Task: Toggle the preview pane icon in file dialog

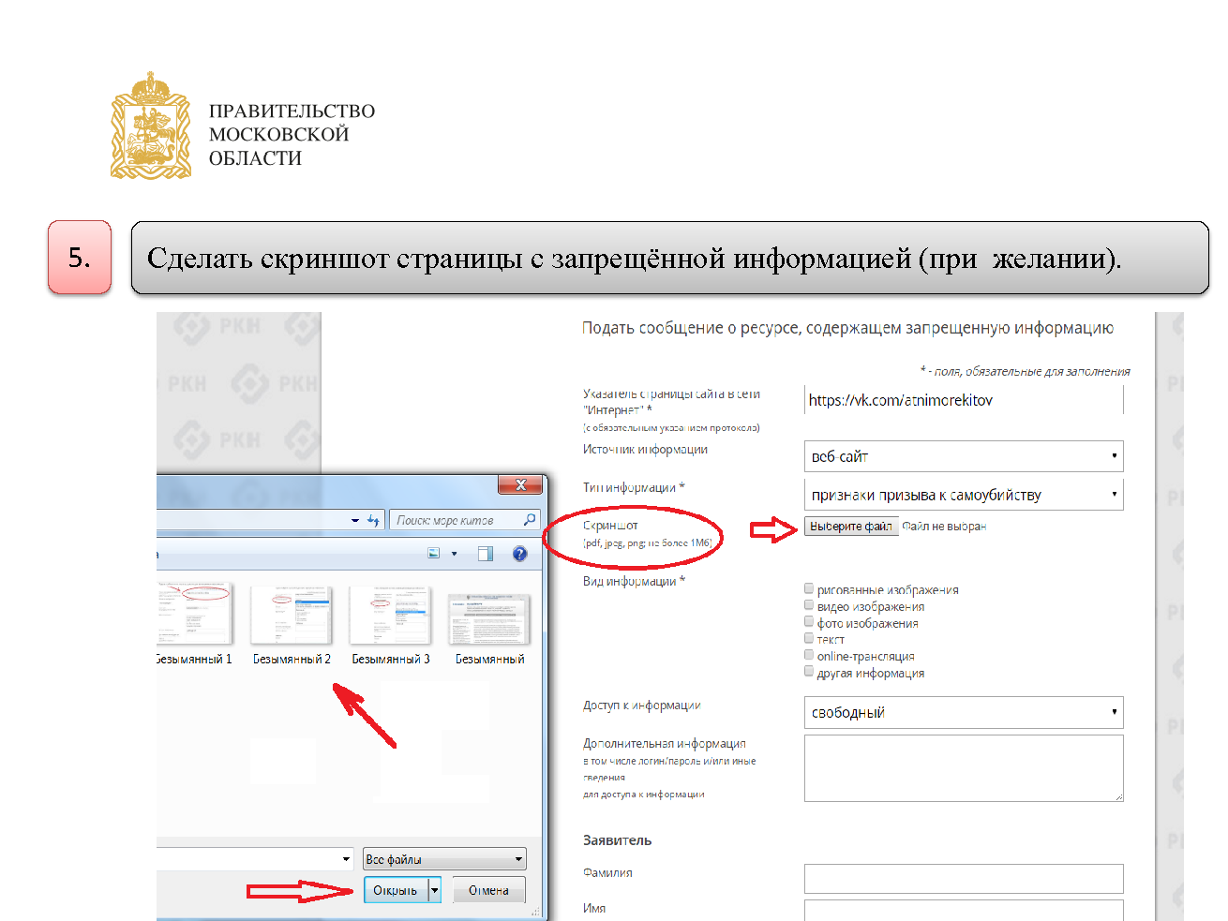Action: (486, 554)
